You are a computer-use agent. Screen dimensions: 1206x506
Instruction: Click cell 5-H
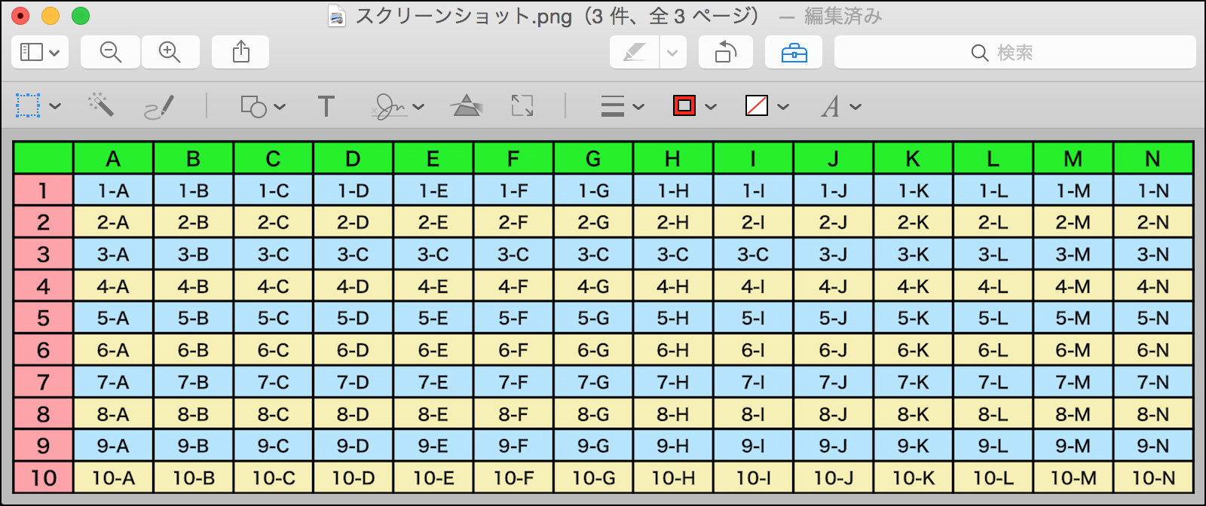pyautogui.click(x=673, y=318)
